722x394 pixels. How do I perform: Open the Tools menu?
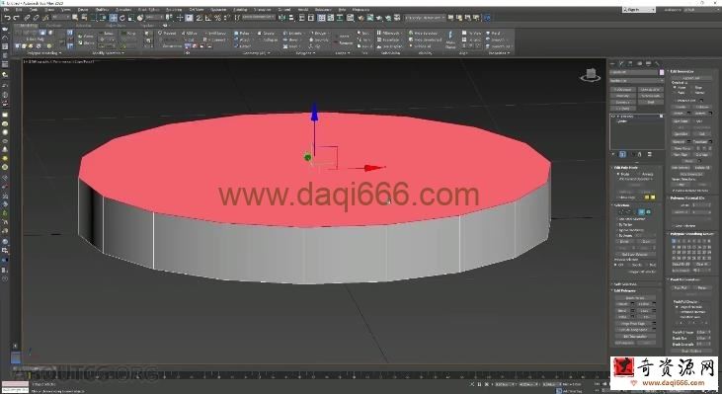[x=34, y=9]
